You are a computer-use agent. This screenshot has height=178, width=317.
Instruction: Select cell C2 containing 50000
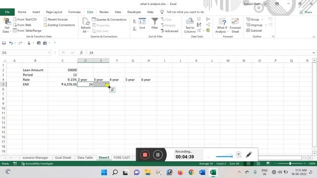point(63,70)
